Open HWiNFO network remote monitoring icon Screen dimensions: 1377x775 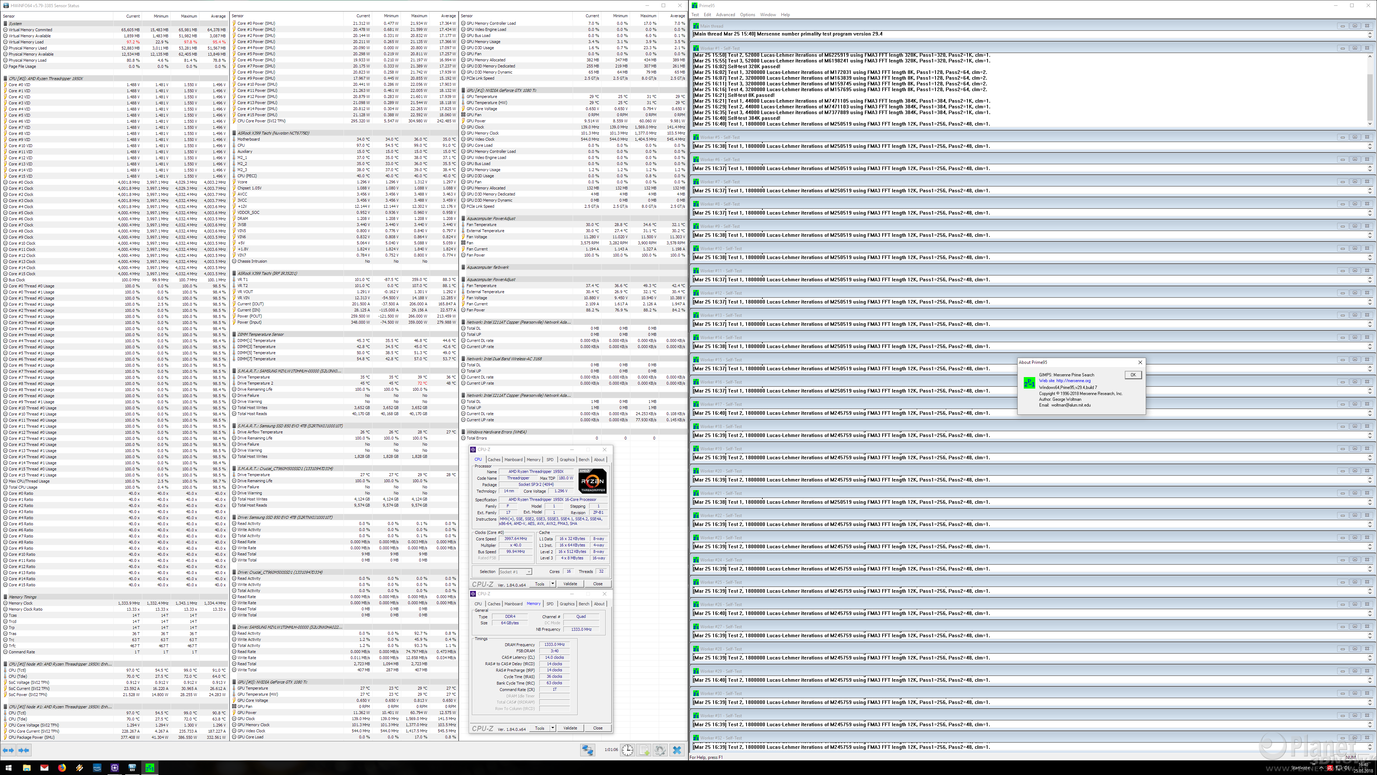click(x=587, y=750)
